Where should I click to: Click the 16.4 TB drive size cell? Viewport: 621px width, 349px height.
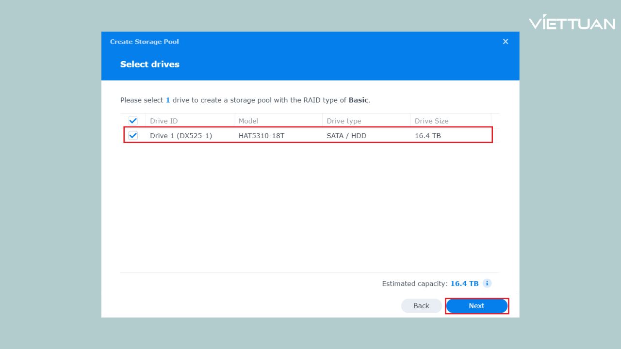point(427,136)
